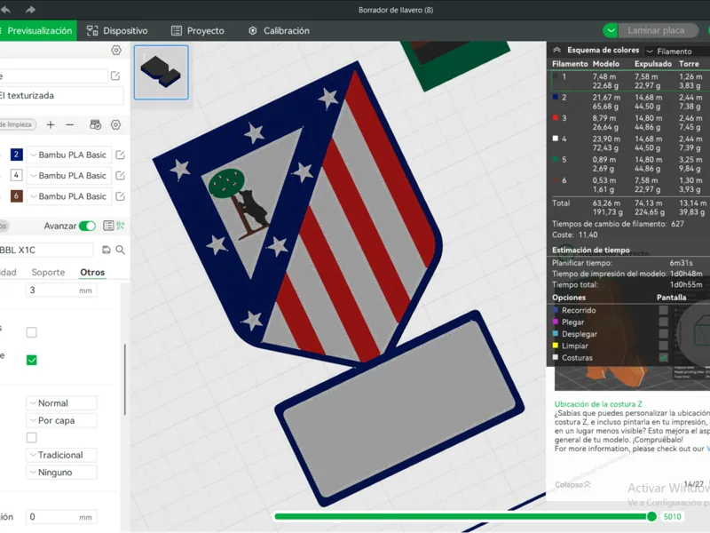Remove a filament with the minus icon

pyautogui.click(x=70, y=124)
